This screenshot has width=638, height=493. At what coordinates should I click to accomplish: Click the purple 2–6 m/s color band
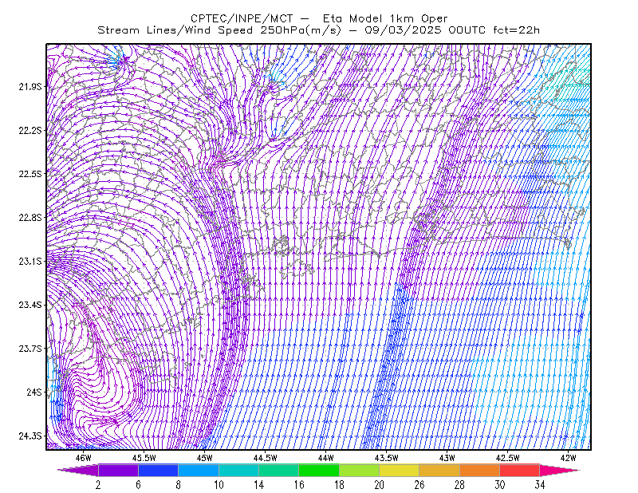[118, 470]
